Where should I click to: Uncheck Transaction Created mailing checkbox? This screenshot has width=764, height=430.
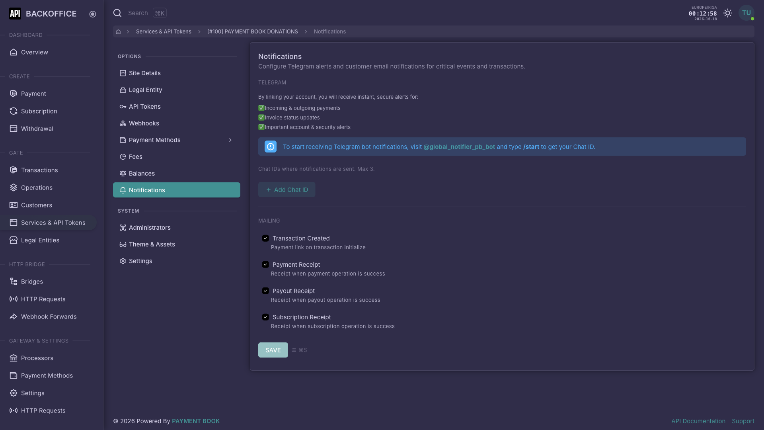click(x=265, y=238)
